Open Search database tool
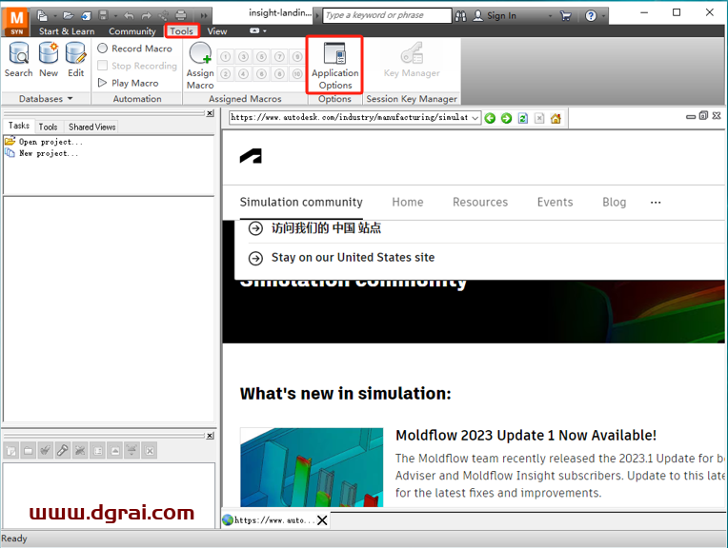728x548 pixels. pyautogui.click(x=18, y=59)
